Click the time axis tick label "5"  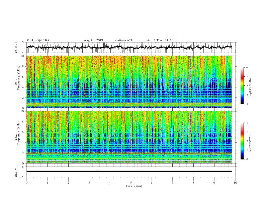pyautogui.click(x=131, y=183)
